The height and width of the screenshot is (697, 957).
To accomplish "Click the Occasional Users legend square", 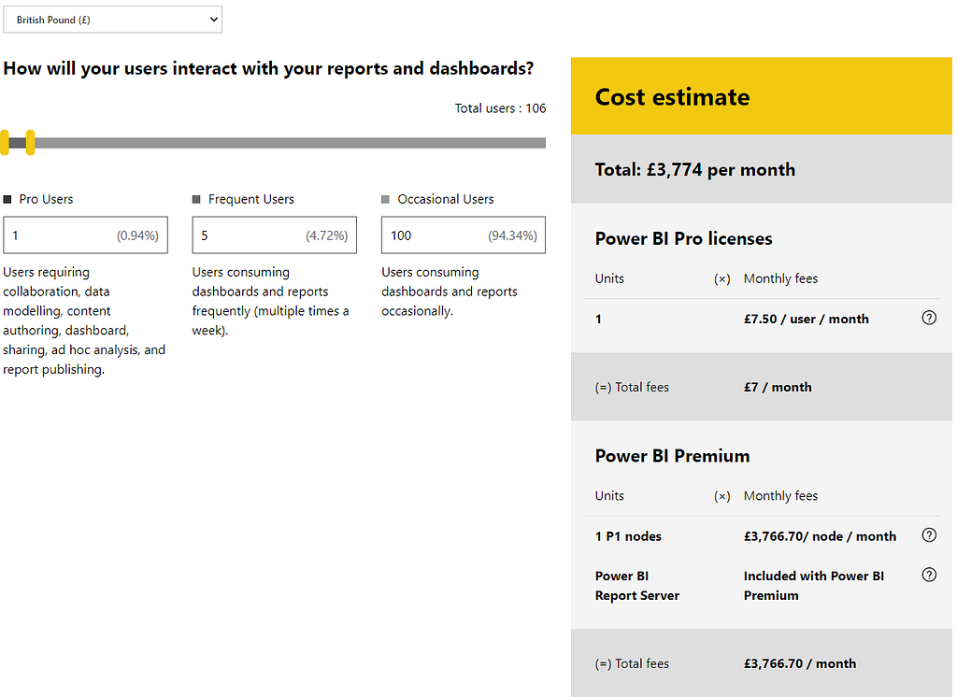I will pyautogui.click(x=385, y=199).
